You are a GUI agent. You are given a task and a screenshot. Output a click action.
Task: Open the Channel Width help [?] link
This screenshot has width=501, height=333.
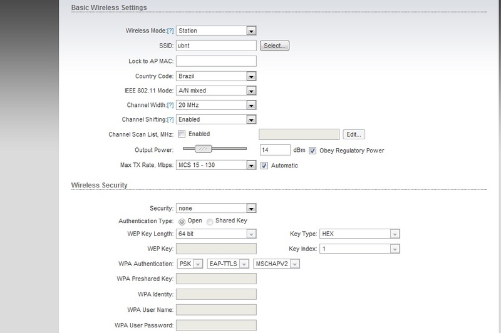tap(170, 105)
